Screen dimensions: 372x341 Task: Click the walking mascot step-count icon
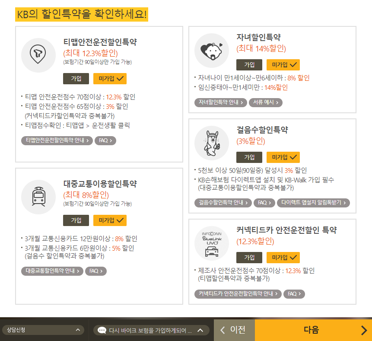pyautogui.click(x=212, y=143)
